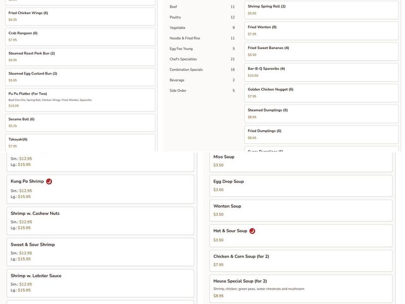The image size is (405, 304).
Task: Open the Side Order category
Action: tap(201, 91)
